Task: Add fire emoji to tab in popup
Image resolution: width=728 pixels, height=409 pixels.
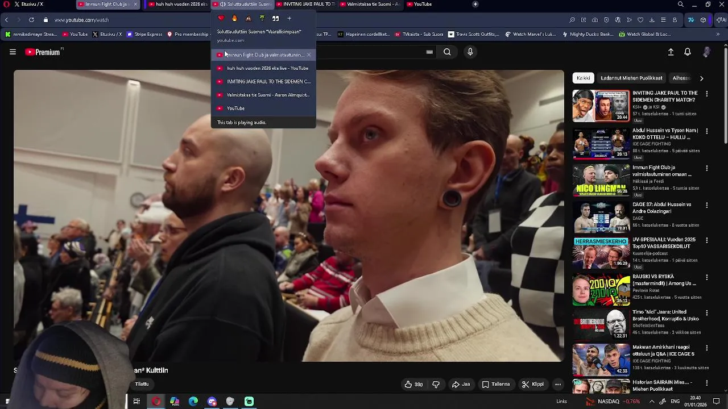Action: point(234,18)
